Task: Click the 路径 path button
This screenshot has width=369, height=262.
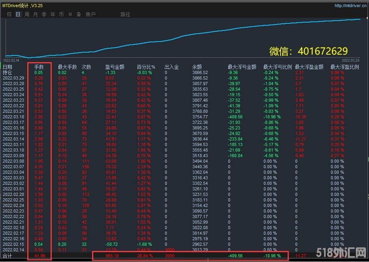Action: [x=125, y=14]
